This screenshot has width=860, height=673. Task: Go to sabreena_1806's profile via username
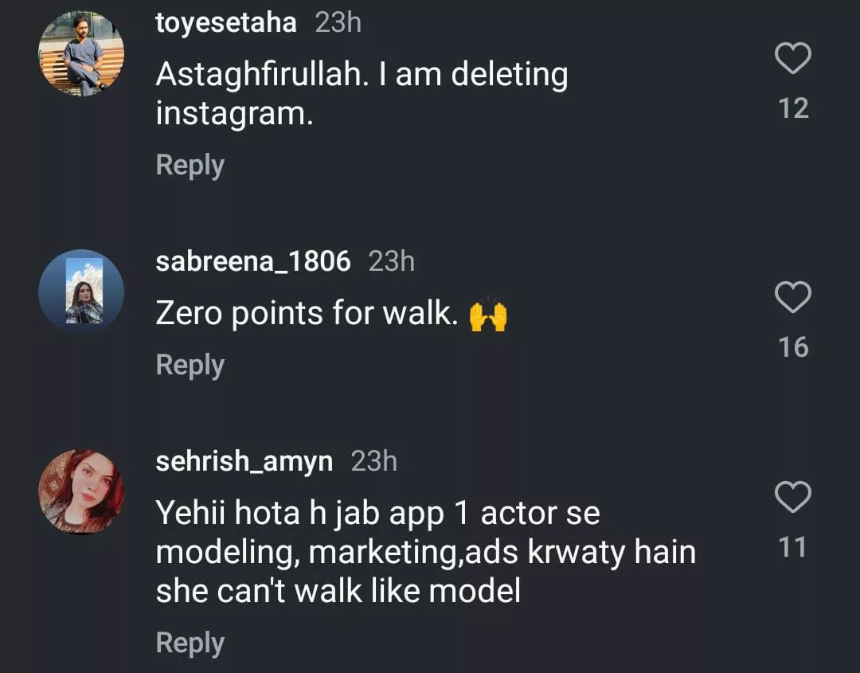tap(252, 261)
